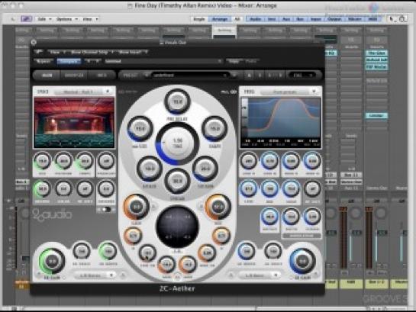Open the mixer Edit menu
This screenshot has height=312, width=416.
[x=44, y=19]
